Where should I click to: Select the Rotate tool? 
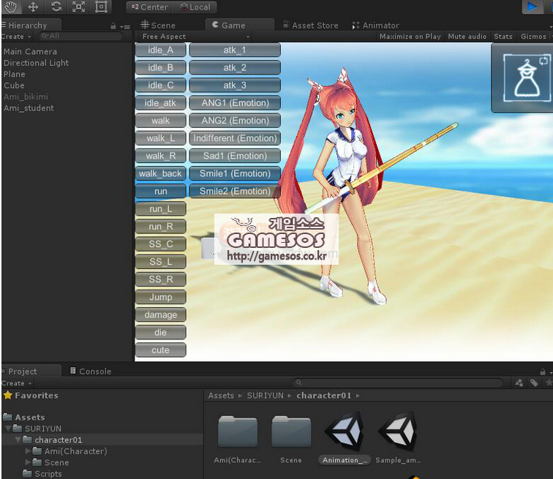pos(56,7)
